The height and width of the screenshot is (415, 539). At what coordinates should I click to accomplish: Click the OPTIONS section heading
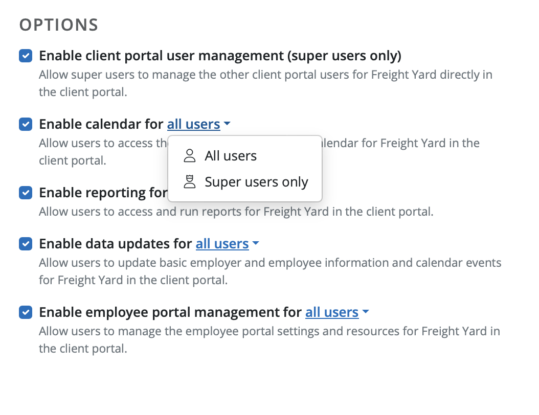[58, 25]
